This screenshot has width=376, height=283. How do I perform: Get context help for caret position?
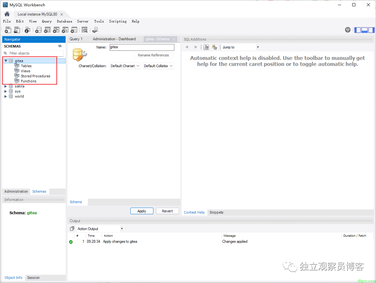pos(206,47)
